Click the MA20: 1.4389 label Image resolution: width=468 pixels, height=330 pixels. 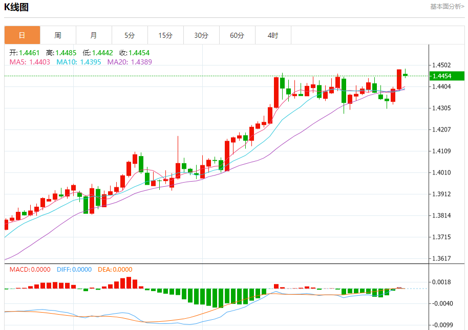pos(130,62)
